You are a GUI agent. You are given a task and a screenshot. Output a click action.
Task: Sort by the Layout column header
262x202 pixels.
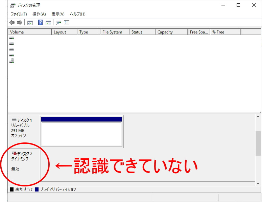tap(64, 32)
